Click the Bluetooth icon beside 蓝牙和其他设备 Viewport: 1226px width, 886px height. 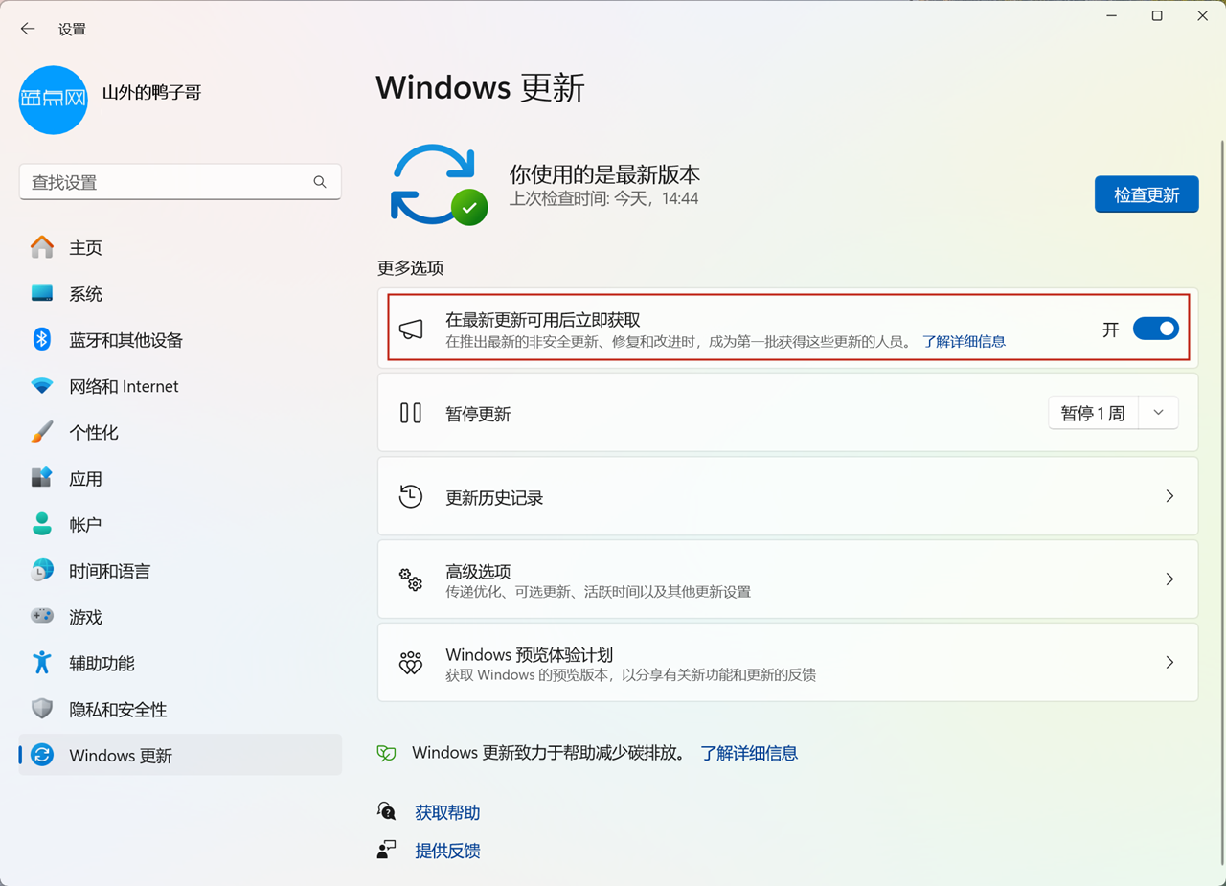pos(42,339)
